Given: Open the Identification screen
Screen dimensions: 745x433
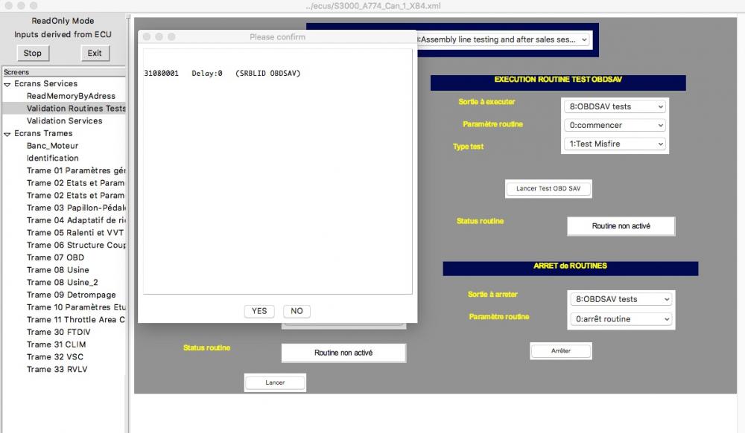Looking at the screenshot, I should [53, 158].
